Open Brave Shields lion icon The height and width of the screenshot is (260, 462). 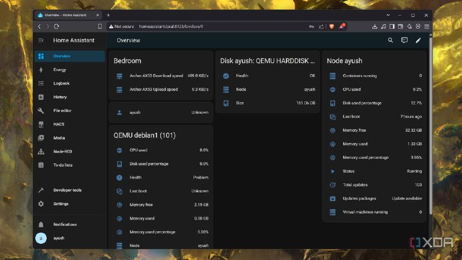click(x=331, y=27)
